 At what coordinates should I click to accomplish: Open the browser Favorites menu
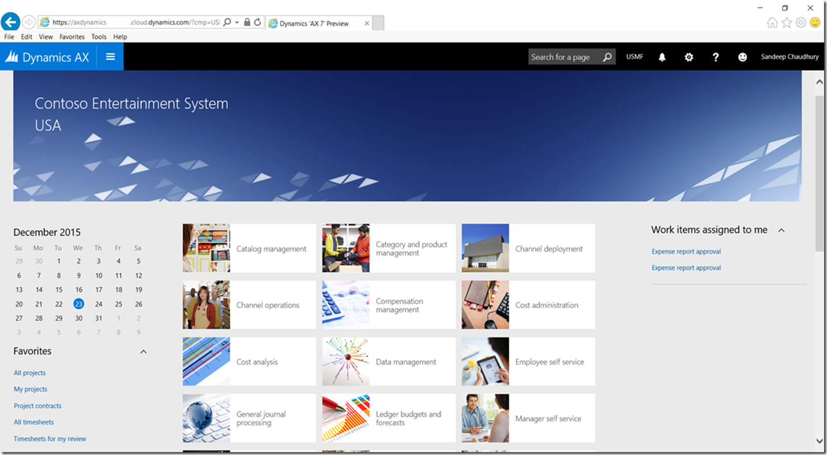[x=72, y=37]
